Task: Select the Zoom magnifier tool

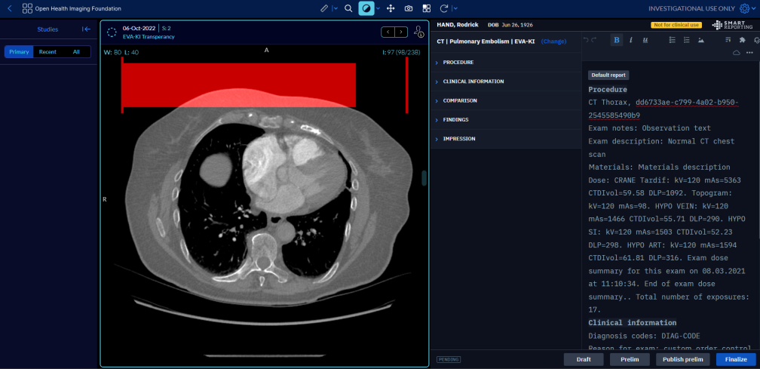Action: [348, 8]
